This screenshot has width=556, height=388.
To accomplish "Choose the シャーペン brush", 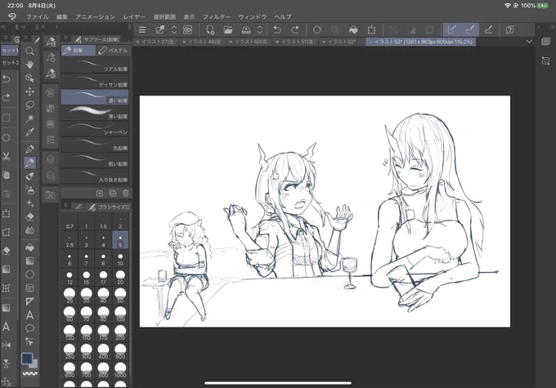I will 95,128.
